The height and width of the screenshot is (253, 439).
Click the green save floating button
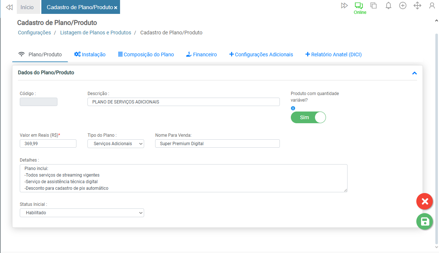tap(424, 221)
